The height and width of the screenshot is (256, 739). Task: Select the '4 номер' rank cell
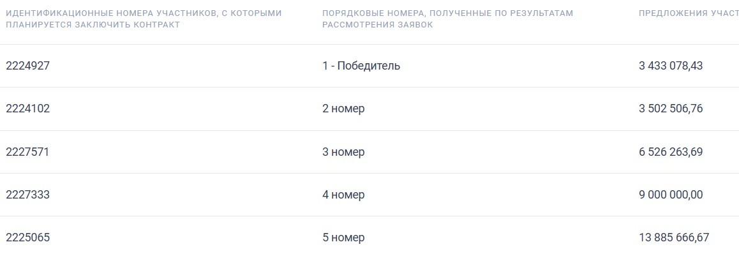tap(343, 195)
